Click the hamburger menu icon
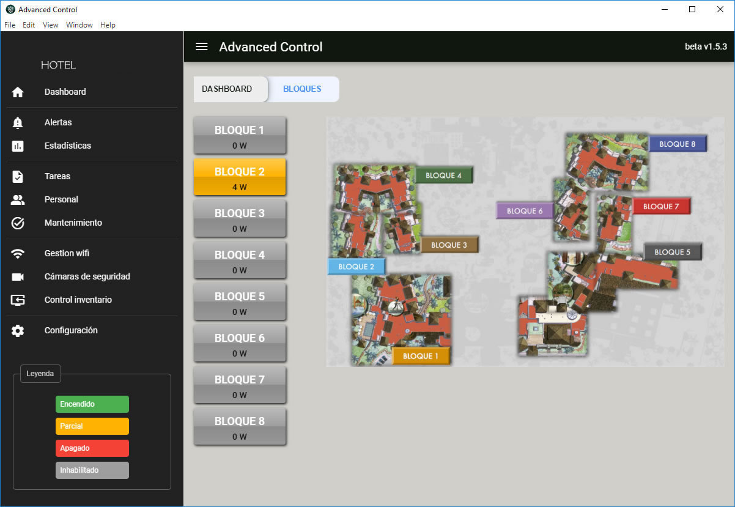The image size is (735, 507). click(x=201, y=47)
